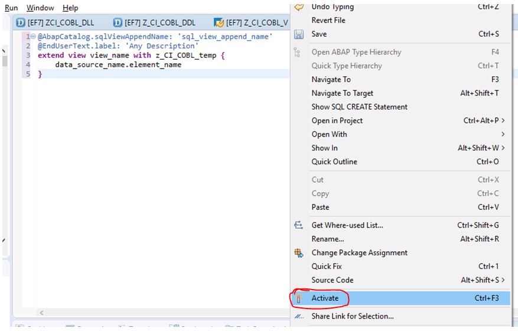Expand the Open With submenu arrow

(503, 134)
